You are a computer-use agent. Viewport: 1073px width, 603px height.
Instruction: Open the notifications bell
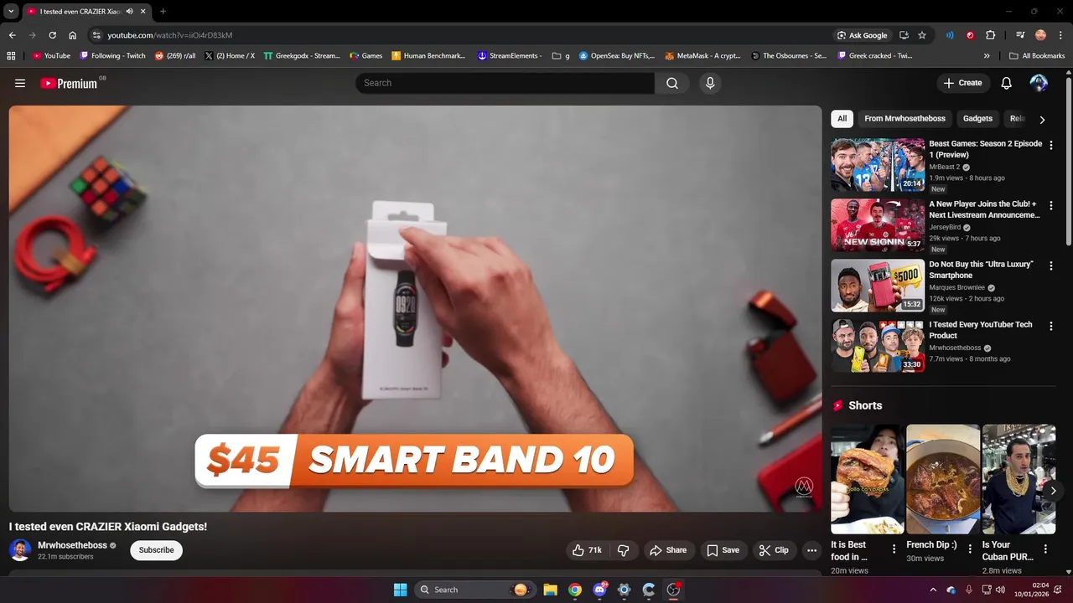pyautogui.click(x=1006, y=83)
